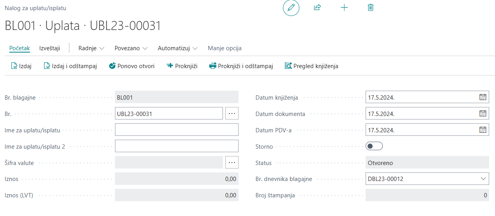Expand the Automatizuj menu
Viewport: 495px width, 216px height.
tap(178, 48)
